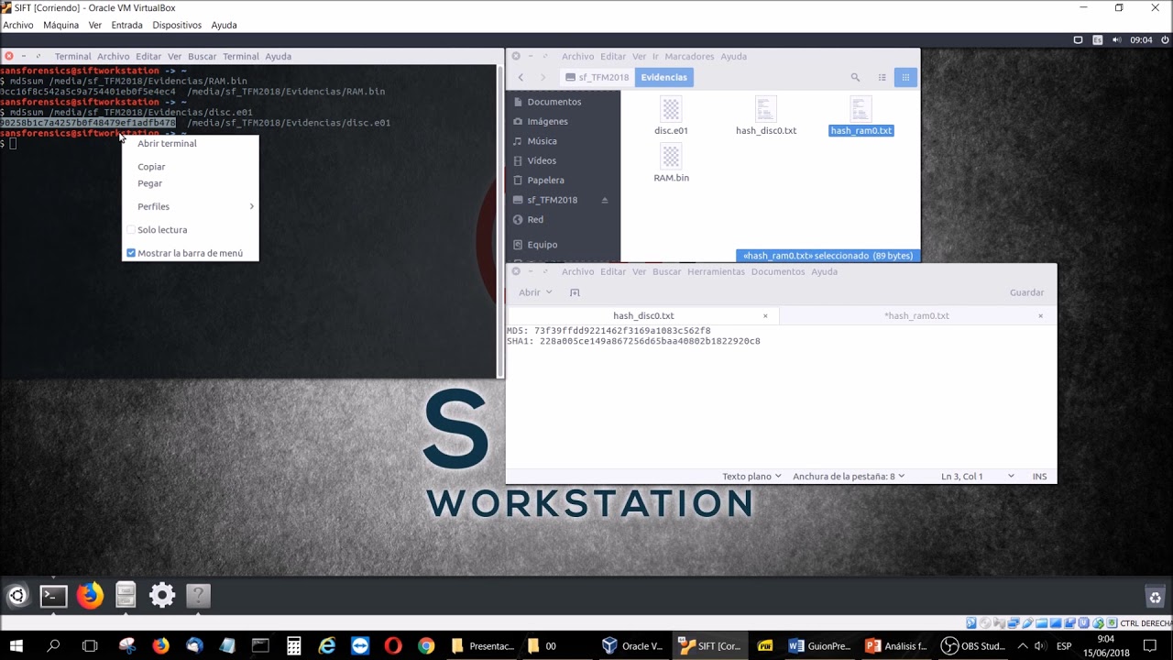Show hidden Windows tray icons chevron
1173x660 pixels.
click(x=1023, y=646)
